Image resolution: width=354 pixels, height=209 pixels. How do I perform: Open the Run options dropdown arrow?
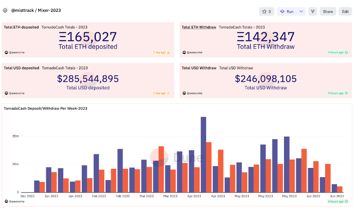point(301,11)
